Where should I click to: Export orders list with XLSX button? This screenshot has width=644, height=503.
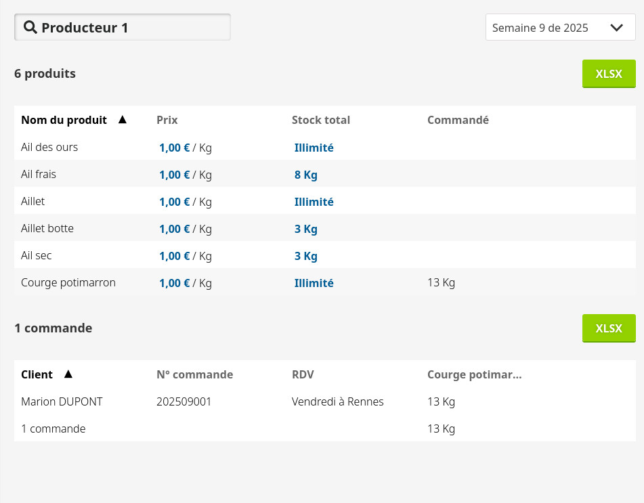tap(608, 328)
